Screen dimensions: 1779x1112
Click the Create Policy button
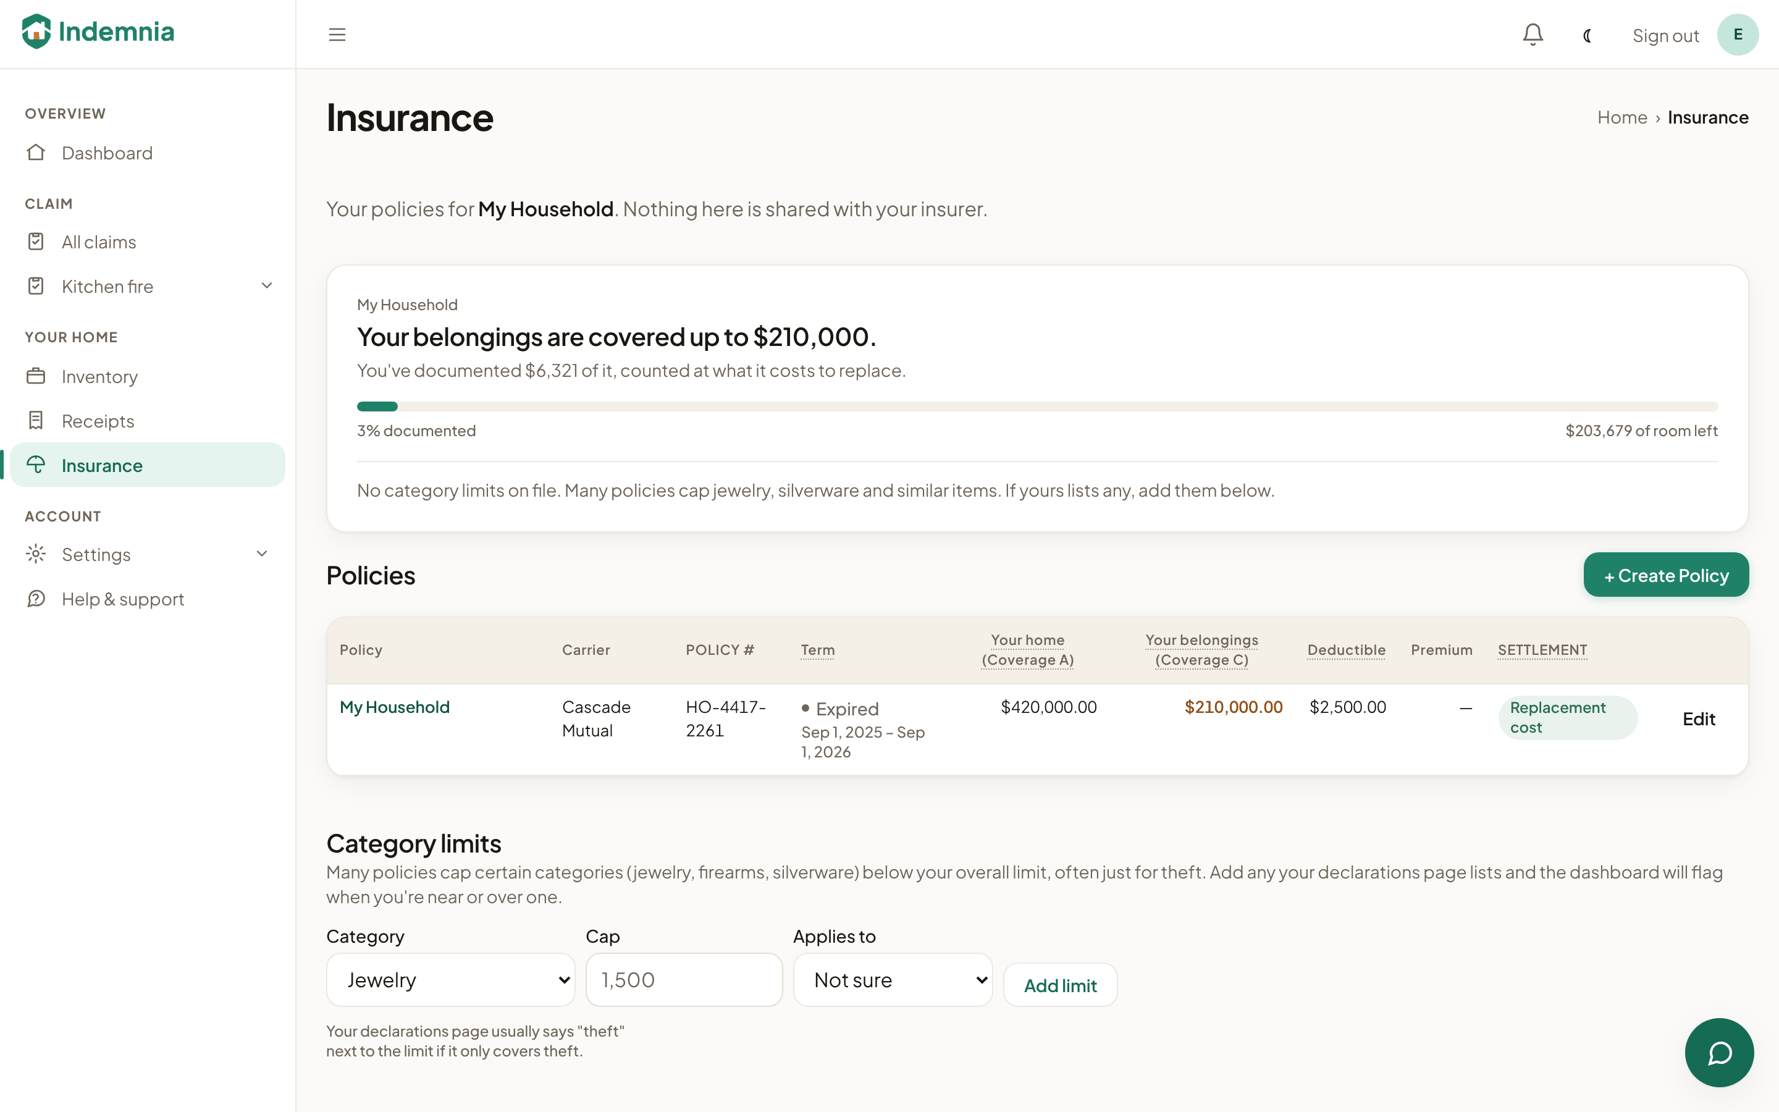[1666, 575]
